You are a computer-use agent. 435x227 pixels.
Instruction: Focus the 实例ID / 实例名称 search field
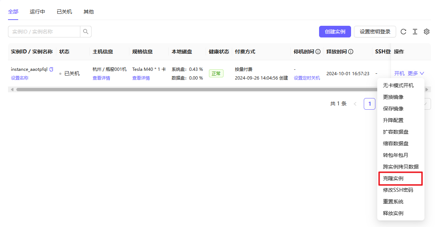pyautogui.click(x=44, y=32)
